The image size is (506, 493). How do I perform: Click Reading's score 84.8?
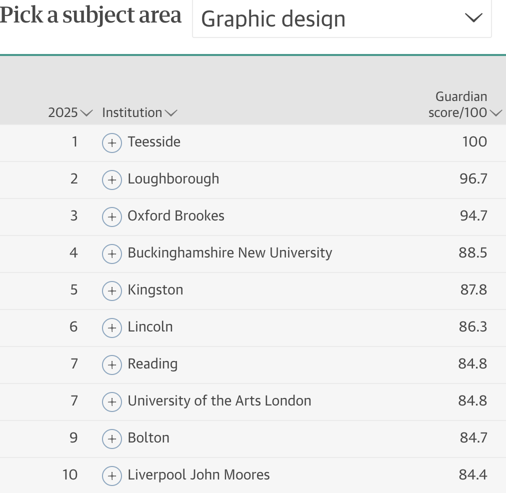click(x=472, y=363)
